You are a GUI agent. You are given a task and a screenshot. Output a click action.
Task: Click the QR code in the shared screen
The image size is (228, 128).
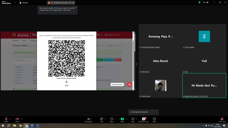[x=67, y=58]
